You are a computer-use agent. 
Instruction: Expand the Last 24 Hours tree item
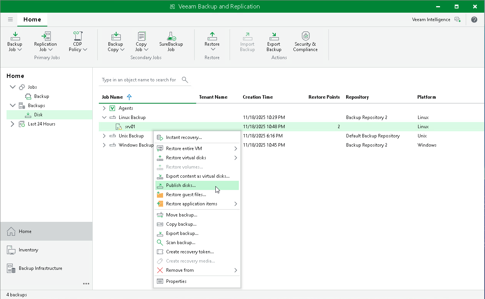12,124
